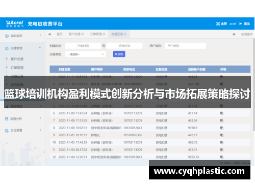Open the 运营分析 sidebar menu

click(16, 119)
